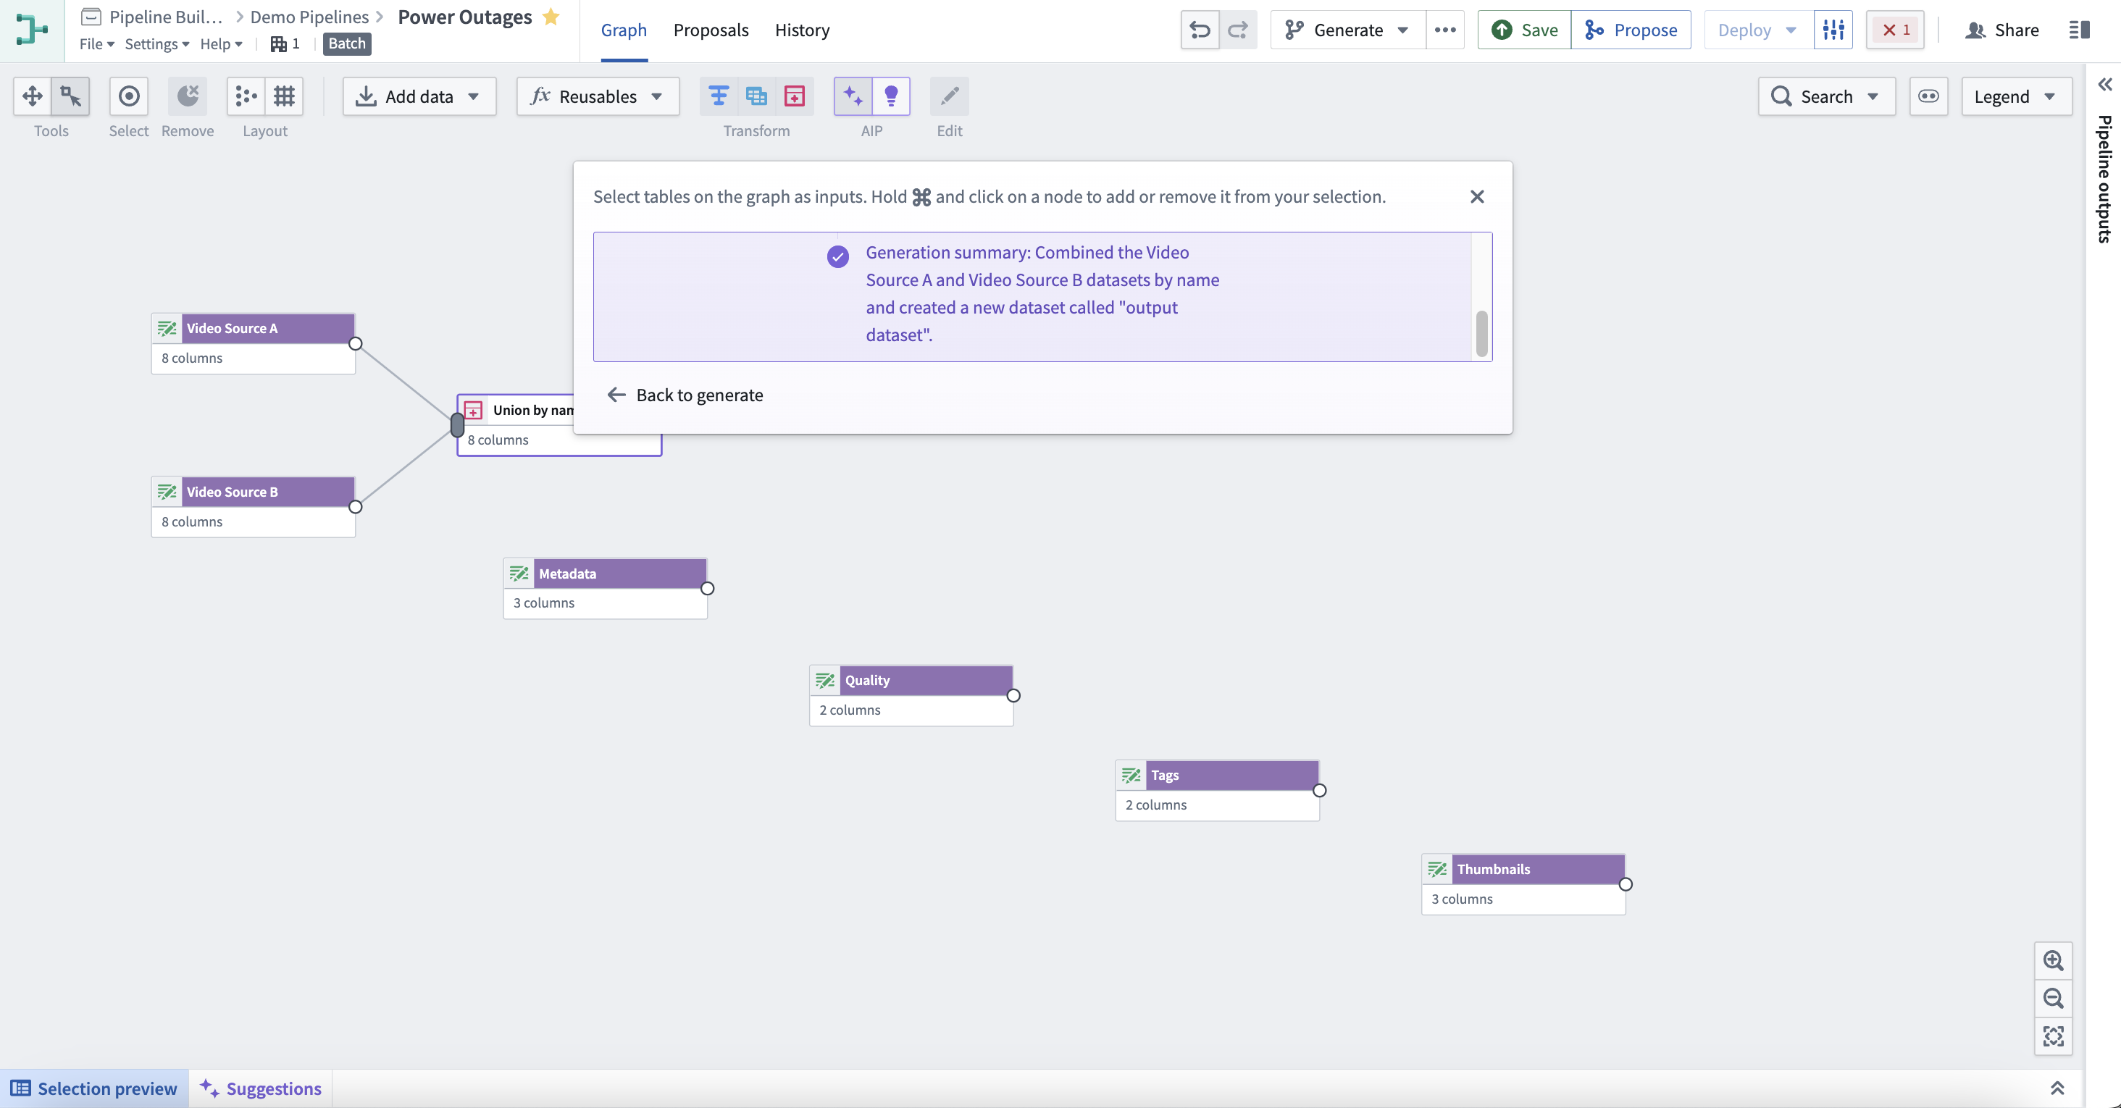
Task: Show the errors indicator with 1
Action: coord(1896,30)
